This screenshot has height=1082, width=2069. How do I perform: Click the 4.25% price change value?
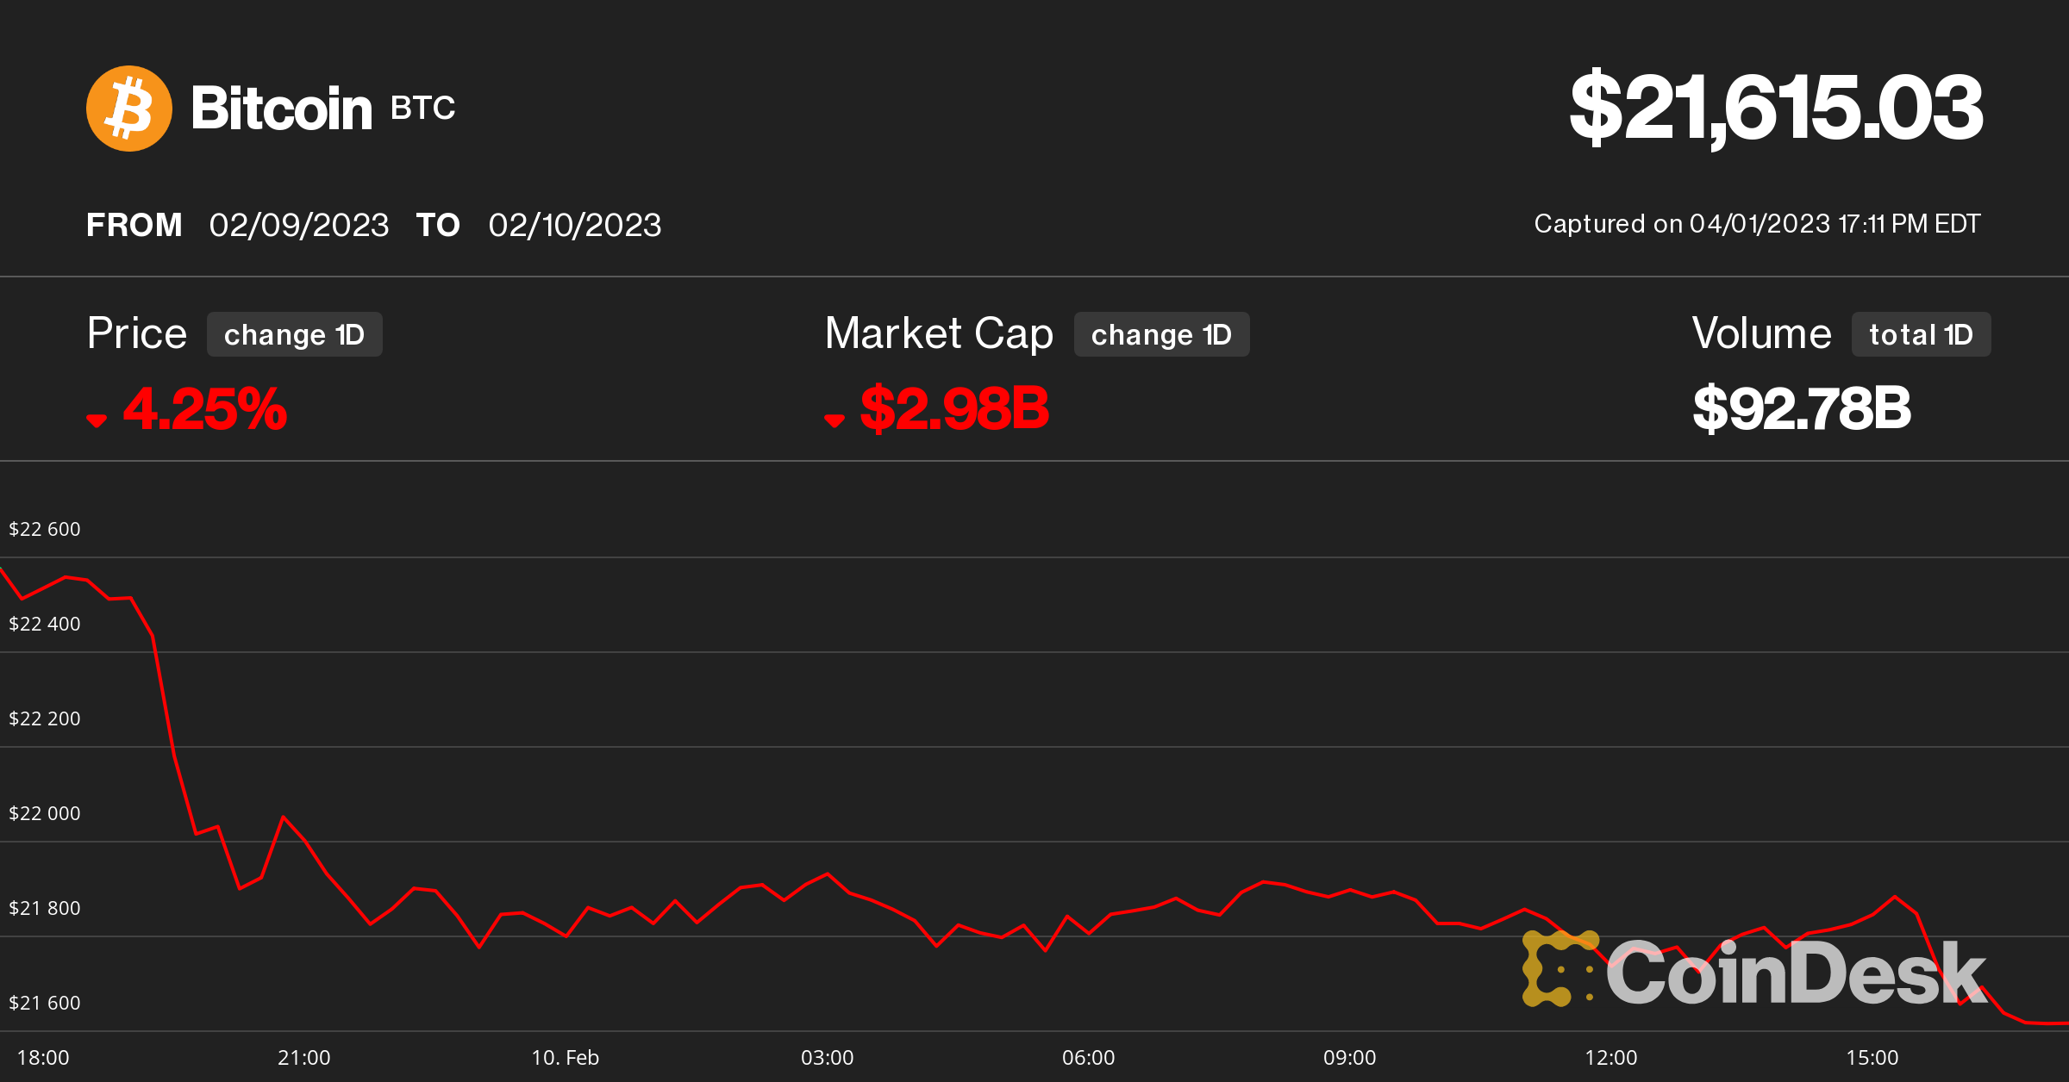click(205, 408)
